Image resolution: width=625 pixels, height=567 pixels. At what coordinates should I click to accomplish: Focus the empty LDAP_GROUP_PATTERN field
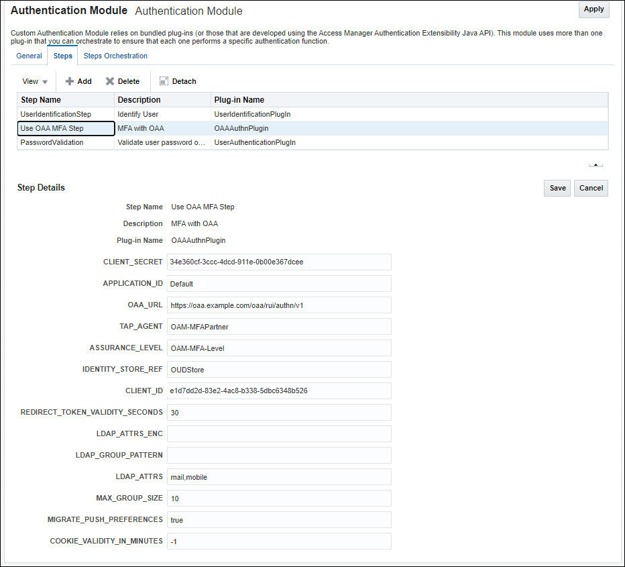coord(279,456)
